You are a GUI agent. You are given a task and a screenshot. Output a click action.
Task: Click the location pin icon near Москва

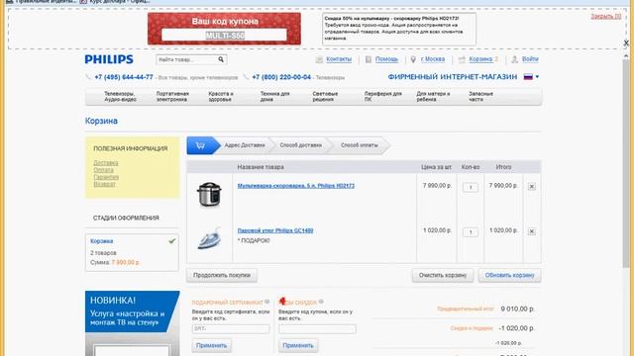pos(413,59)
